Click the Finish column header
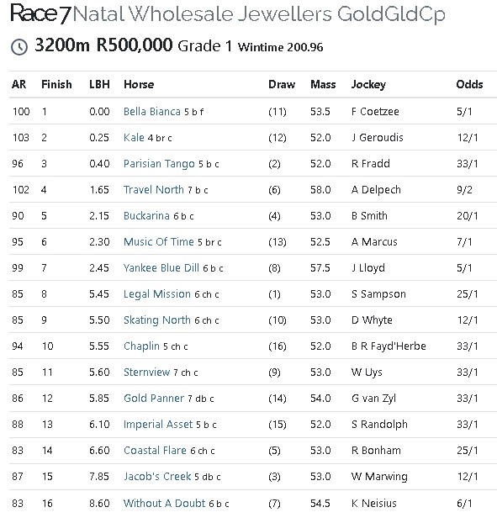 [x=56, y=84]
